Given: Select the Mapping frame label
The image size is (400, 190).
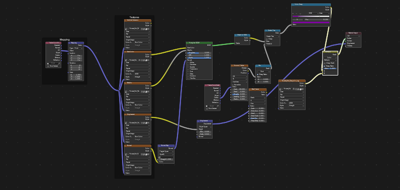Looking at the screenshot, I should (x=65, y=40).
